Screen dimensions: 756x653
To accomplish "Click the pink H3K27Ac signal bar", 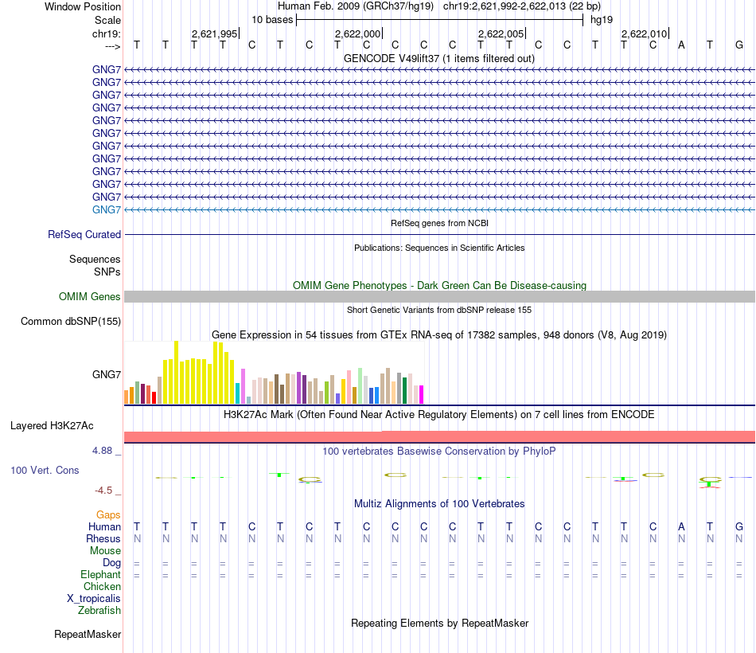I will point(439,436).
